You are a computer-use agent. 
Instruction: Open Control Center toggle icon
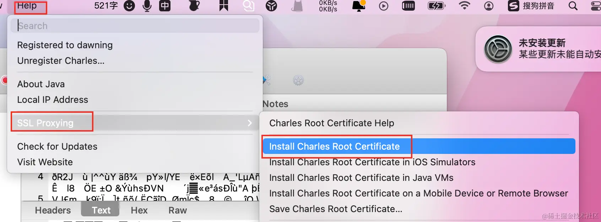[x=596, y=6]
